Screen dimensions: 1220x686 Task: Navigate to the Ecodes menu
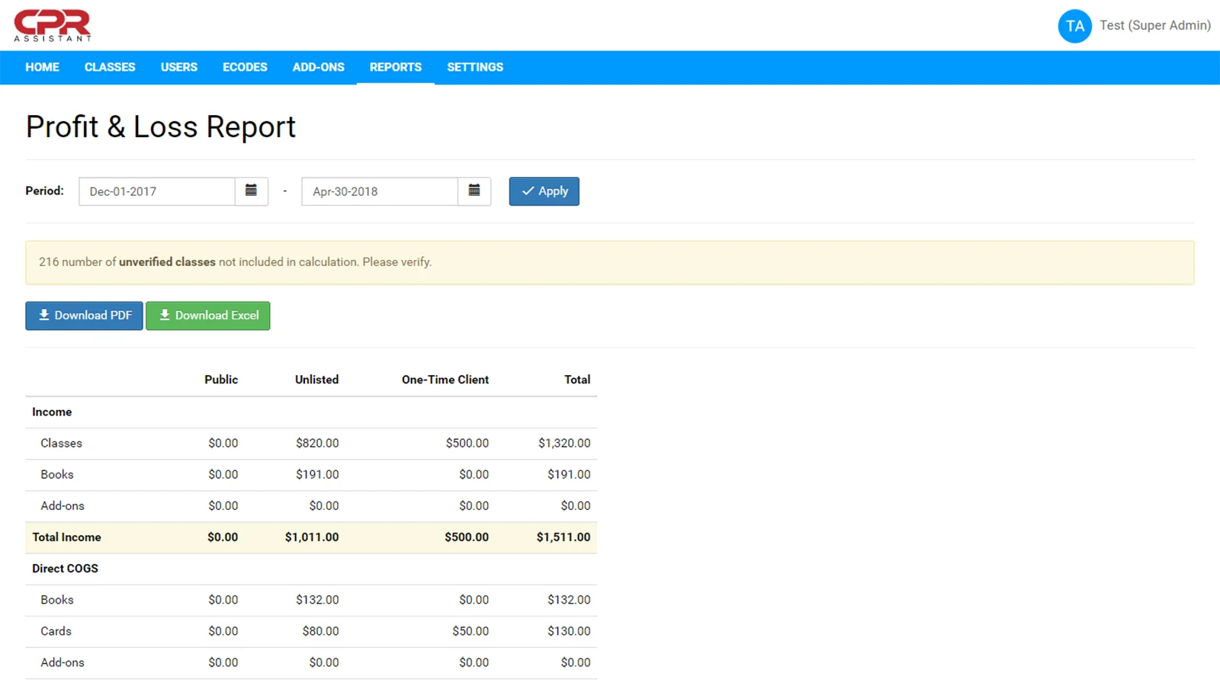245,67
